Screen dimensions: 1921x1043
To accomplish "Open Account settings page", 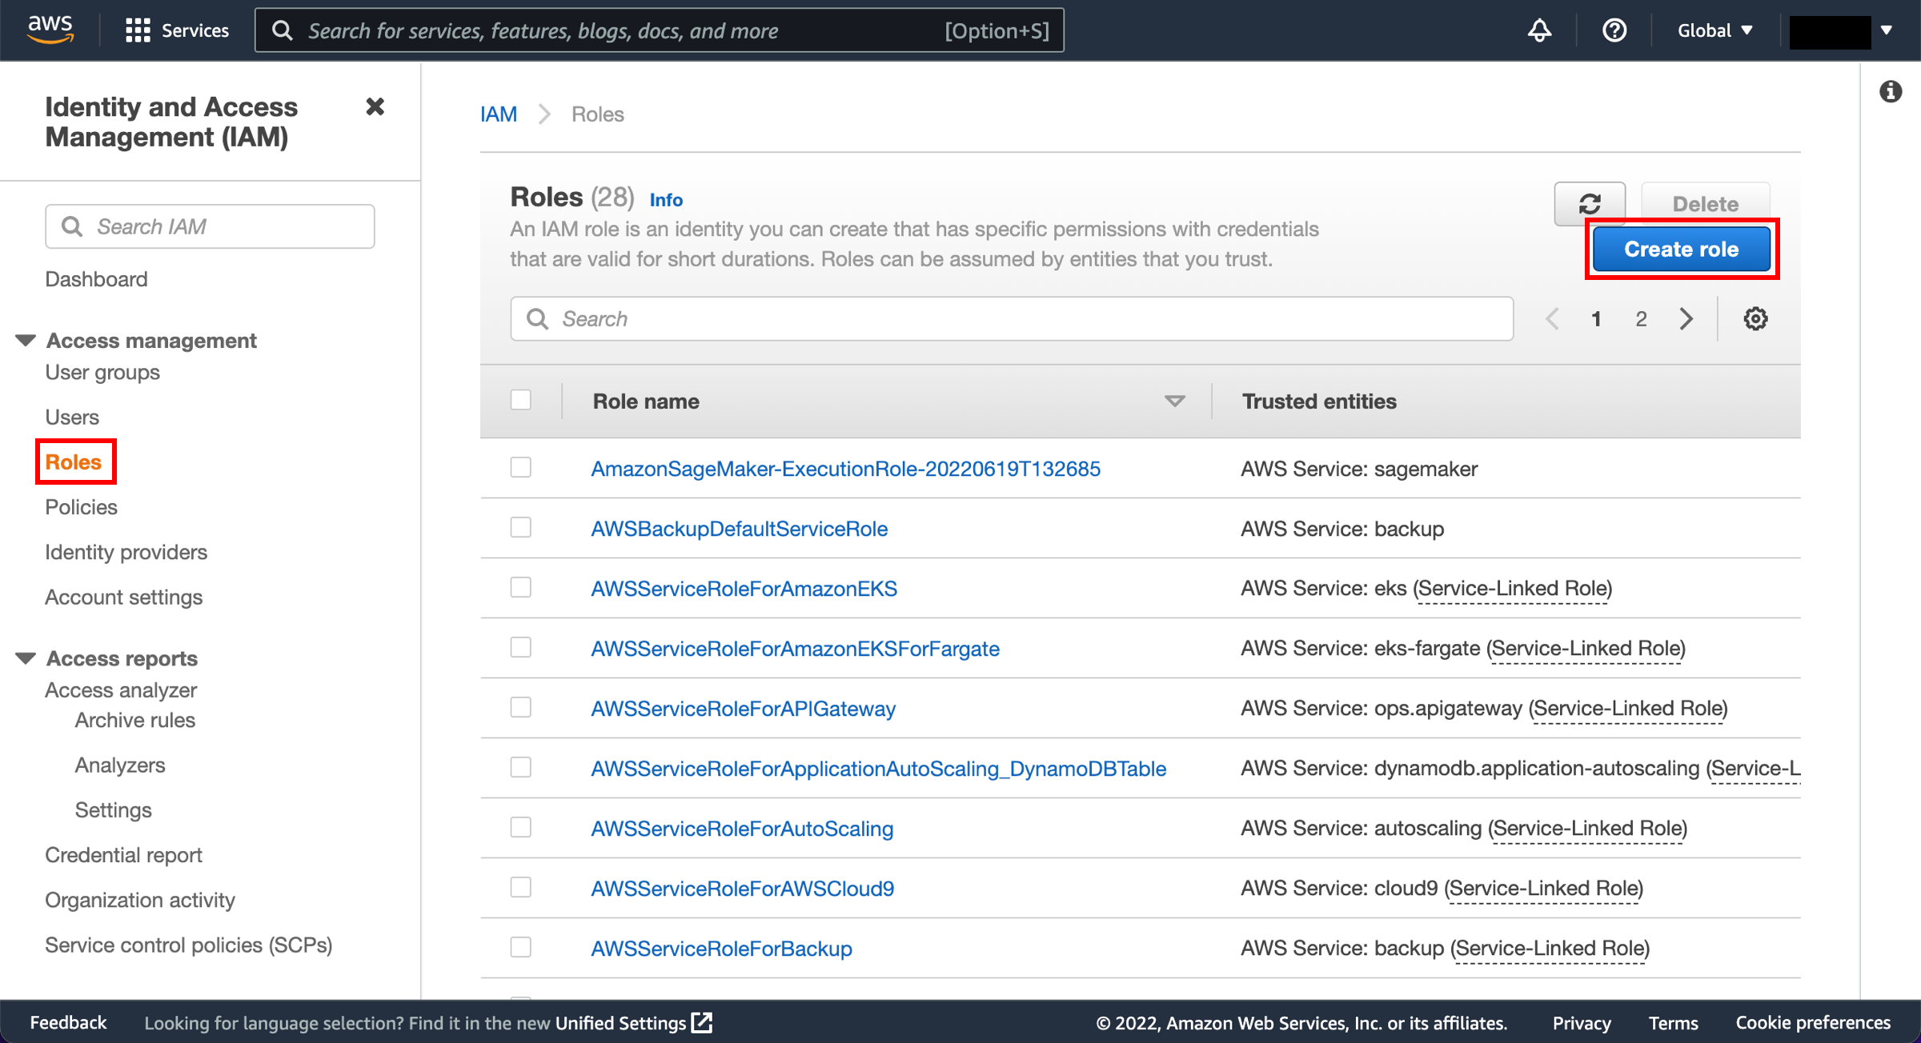I will (x=123, y=597).
